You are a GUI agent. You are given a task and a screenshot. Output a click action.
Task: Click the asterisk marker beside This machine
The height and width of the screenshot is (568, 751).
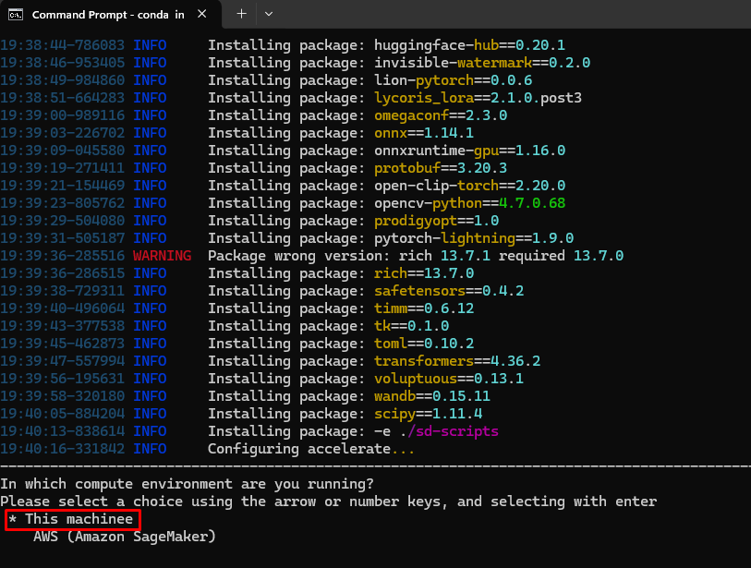(x=12, y=520)
